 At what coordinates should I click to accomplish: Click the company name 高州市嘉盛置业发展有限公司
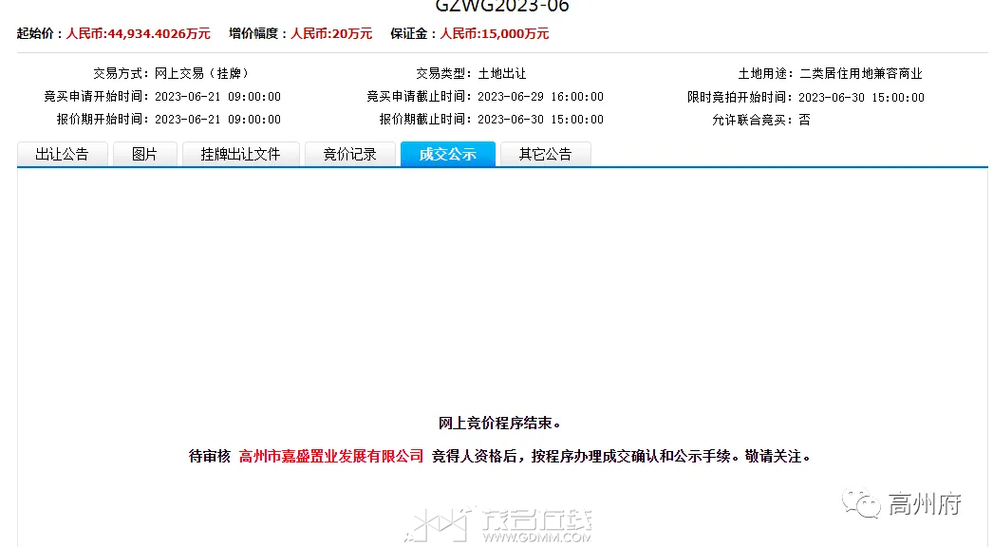click(x=330, y=457)
